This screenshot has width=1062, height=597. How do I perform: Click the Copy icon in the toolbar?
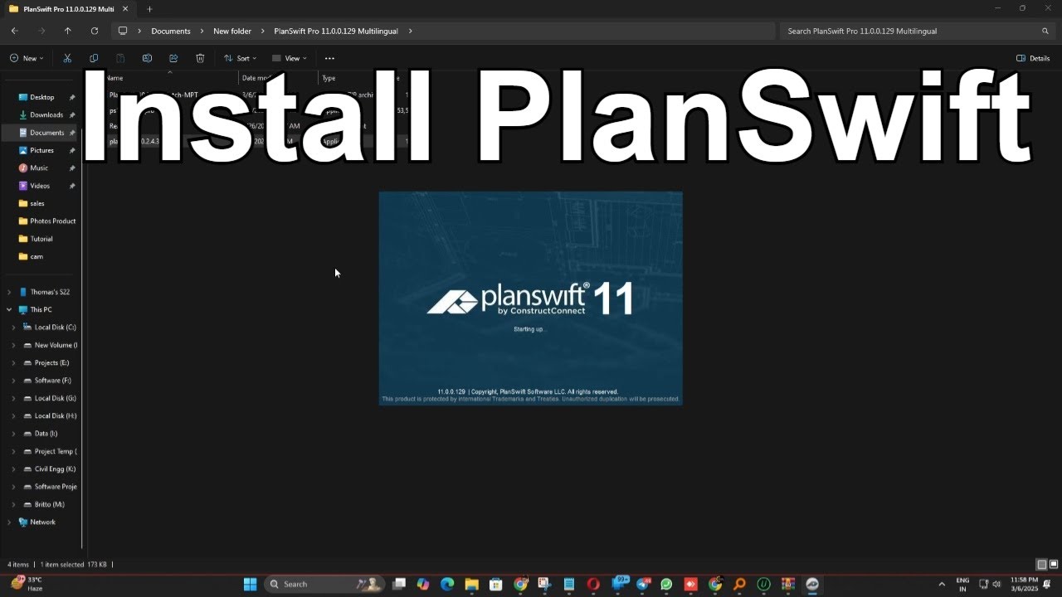point(94,58)
